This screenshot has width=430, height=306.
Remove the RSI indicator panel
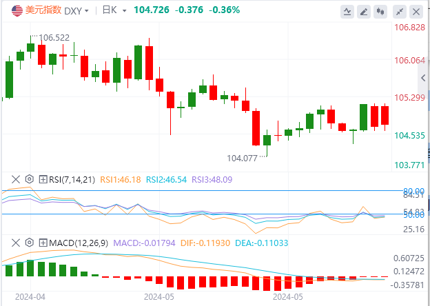(x=14, y=179)
